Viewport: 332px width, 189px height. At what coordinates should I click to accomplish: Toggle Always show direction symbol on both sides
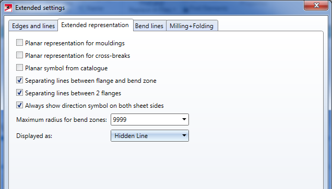click(19, 105)
